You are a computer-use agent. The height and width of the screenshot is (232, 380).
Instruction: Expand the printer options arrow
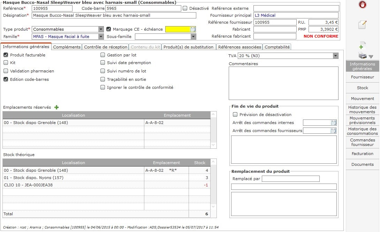click(371, 57)
